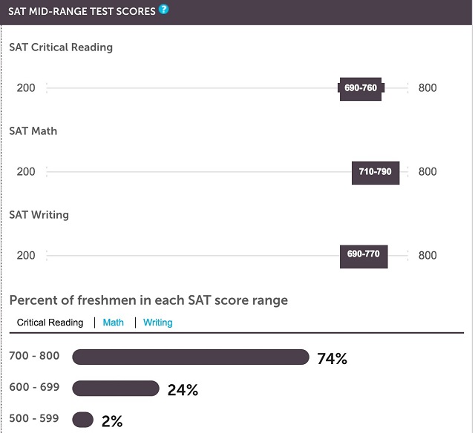Click the SAT Mid-Range Test Scores header

coord(82,12)
